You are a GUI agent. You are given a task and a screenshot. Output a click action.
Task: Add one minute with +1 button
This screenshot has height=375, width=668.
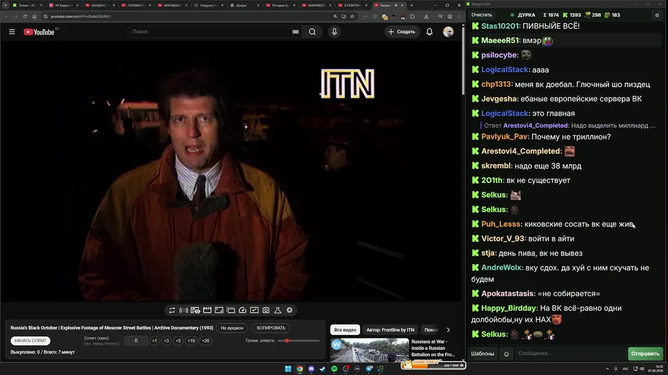154,341
